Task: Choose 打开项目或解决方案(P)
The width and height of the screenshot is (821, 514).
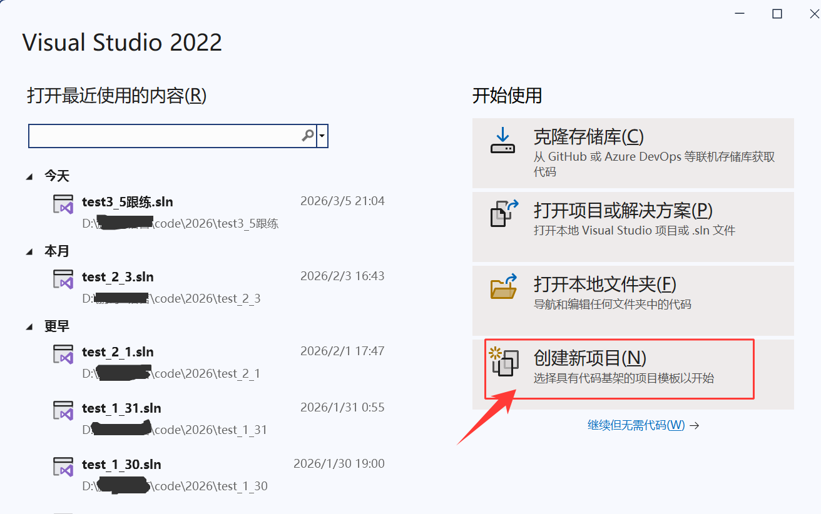Action: [633, 226]
